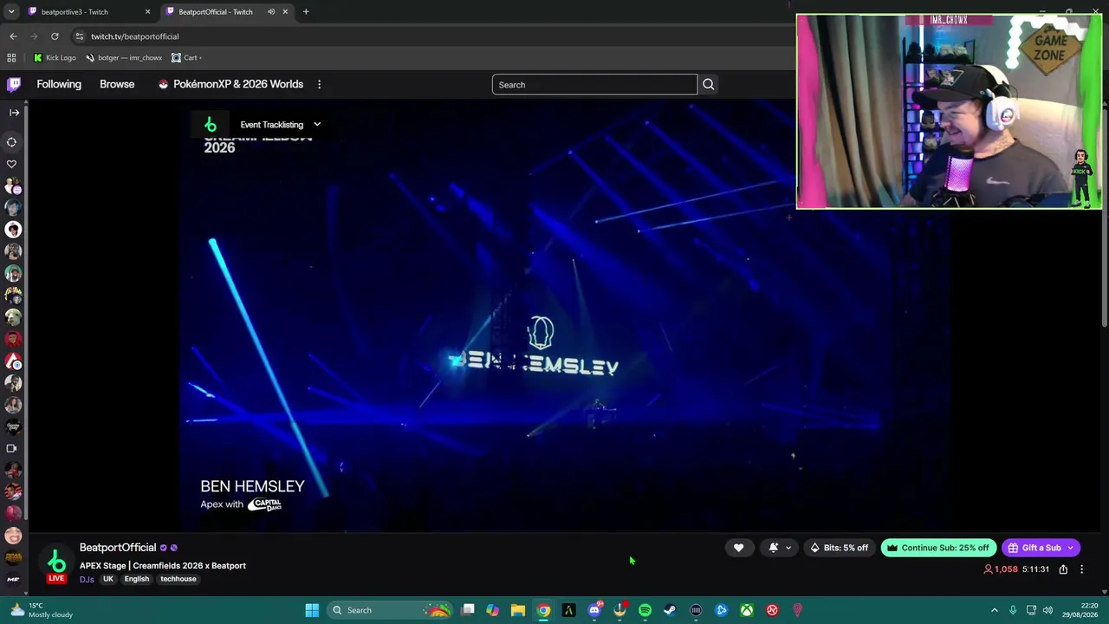The width and height of the screenshot is (1109, 624).
Task: Open Steam from the taskbar
Action: coord(671,610)
